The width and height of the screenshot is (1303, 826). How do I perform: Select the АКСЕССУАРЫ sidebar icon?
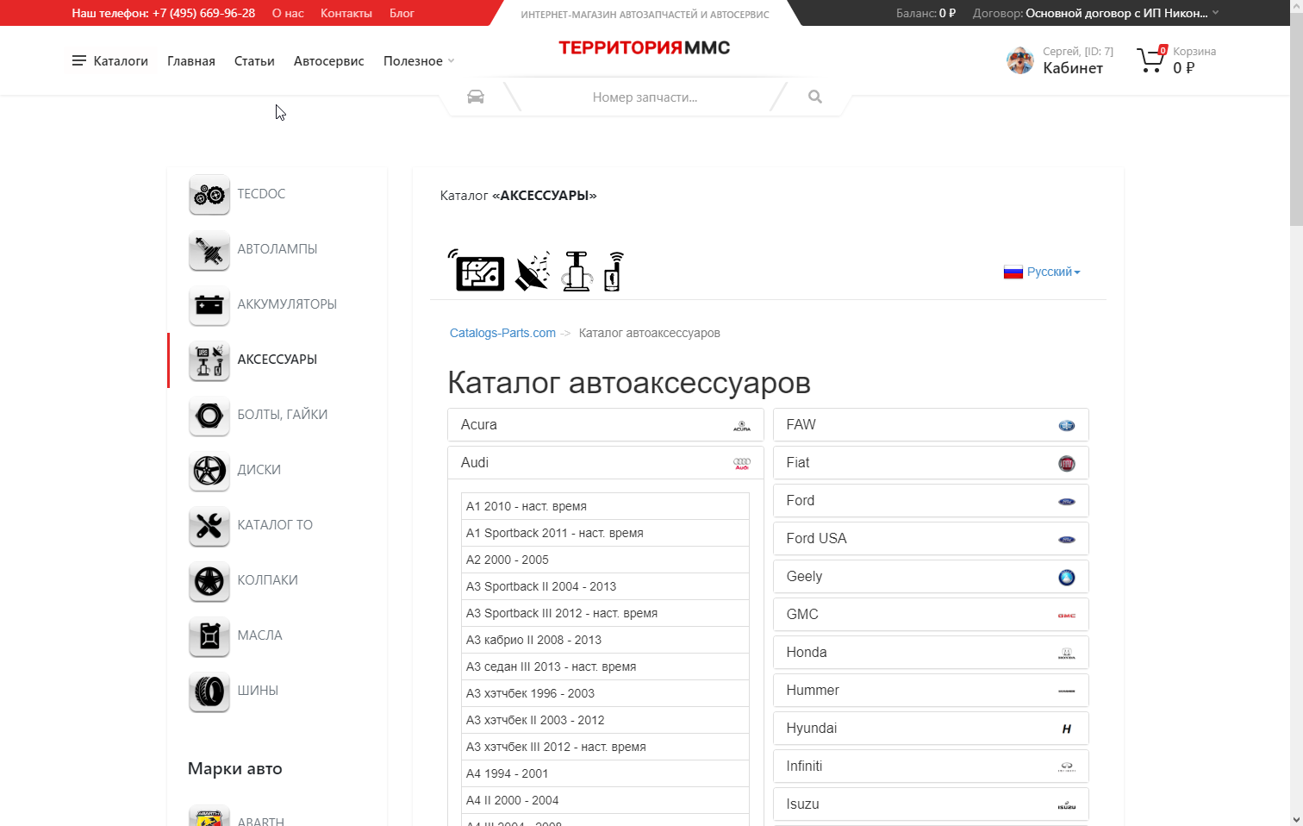click(x=209, y=360)
